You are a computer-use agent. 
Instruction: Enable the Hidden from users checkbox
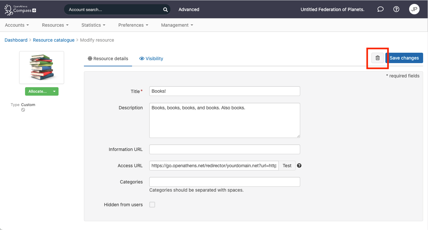pos(152,204)
